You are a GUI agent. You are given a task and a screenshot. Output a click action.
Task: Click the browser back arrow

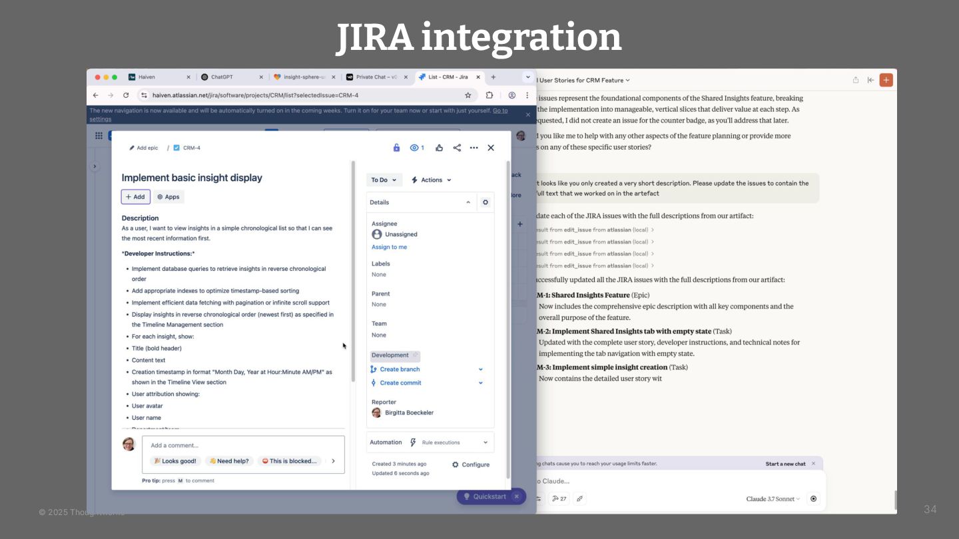[x=95, y=95]
